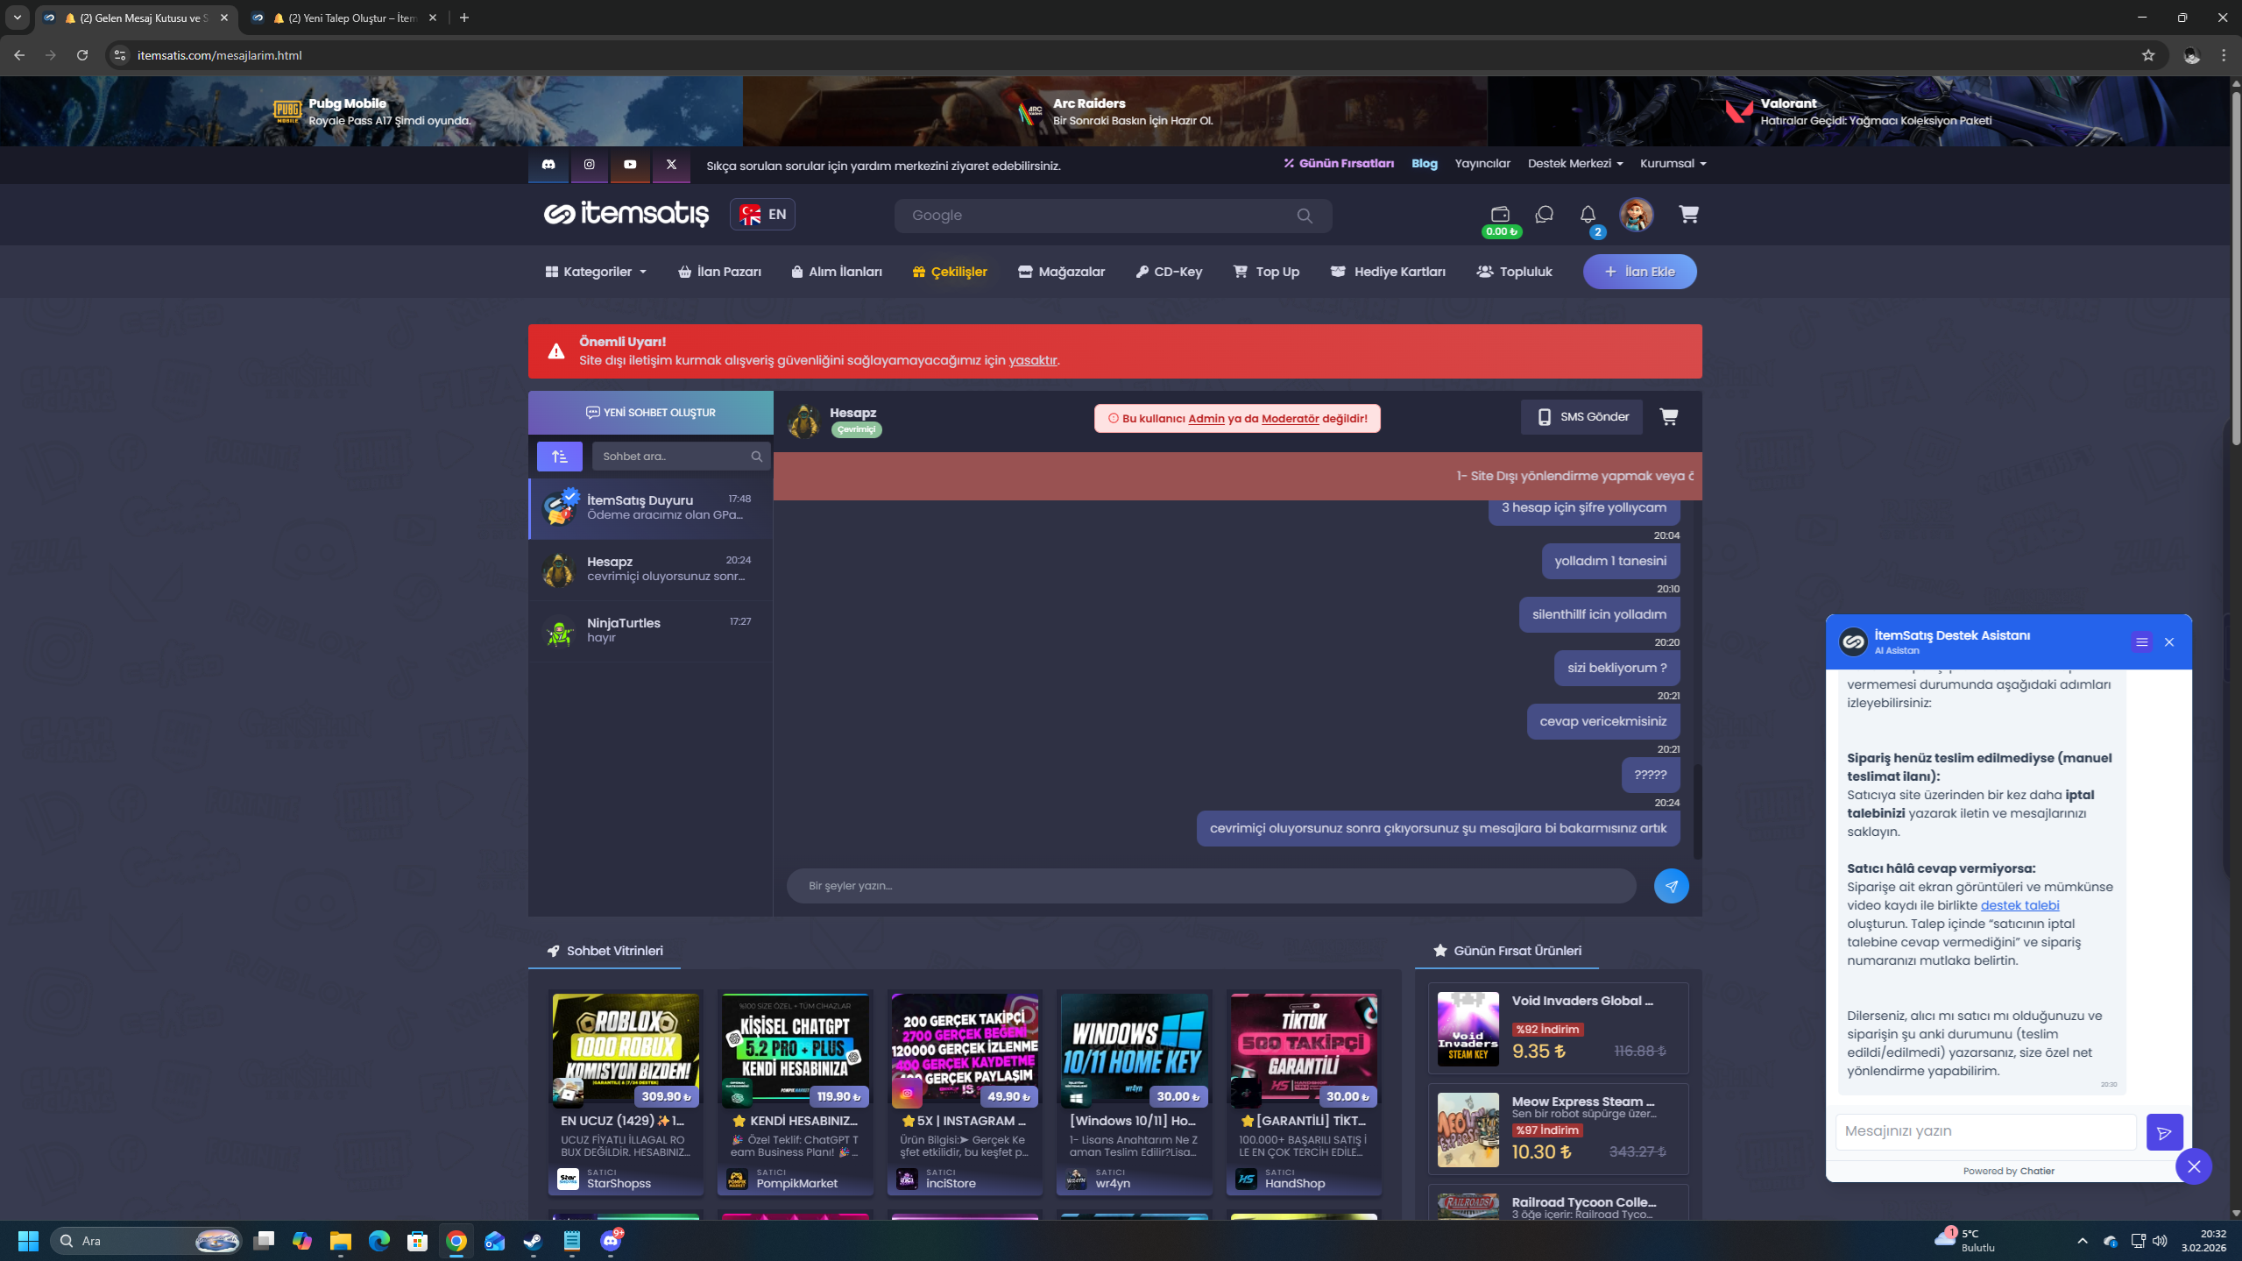The height and width of the screenshot is (1261, 2242).
Task: Expand the Destek Merkezi dropdown
Action: point(1575,164)
